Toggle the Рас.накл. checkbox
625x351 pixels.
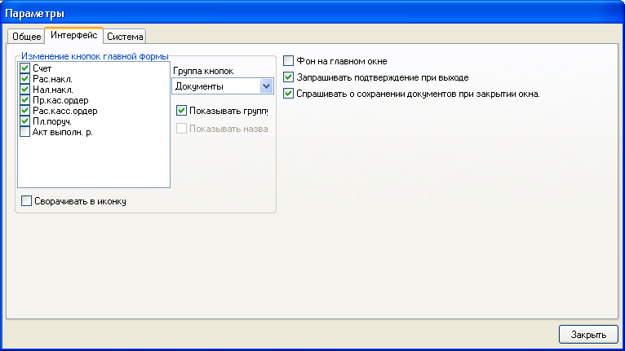click(x=24, y=79)
